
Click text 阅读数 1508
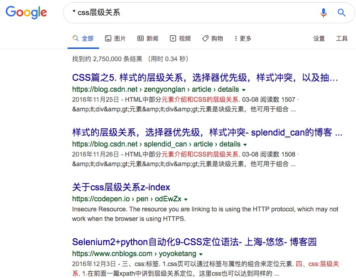point(277,154)
